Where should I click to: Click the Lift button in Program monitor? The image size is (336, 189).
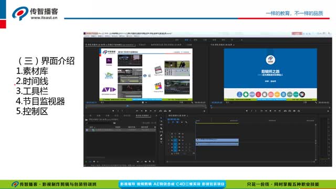[x=285, y=111]
